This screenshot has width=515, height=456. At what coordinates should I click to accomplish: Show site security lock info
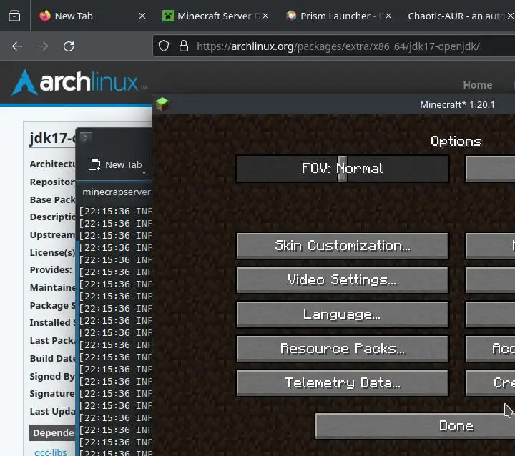184,46
